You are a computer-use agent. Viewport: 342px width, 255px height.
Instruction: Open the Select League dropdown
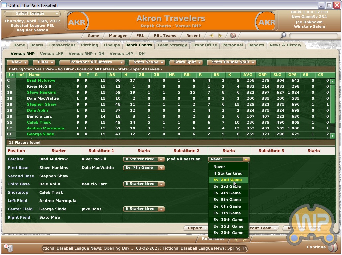click(32, 14)
